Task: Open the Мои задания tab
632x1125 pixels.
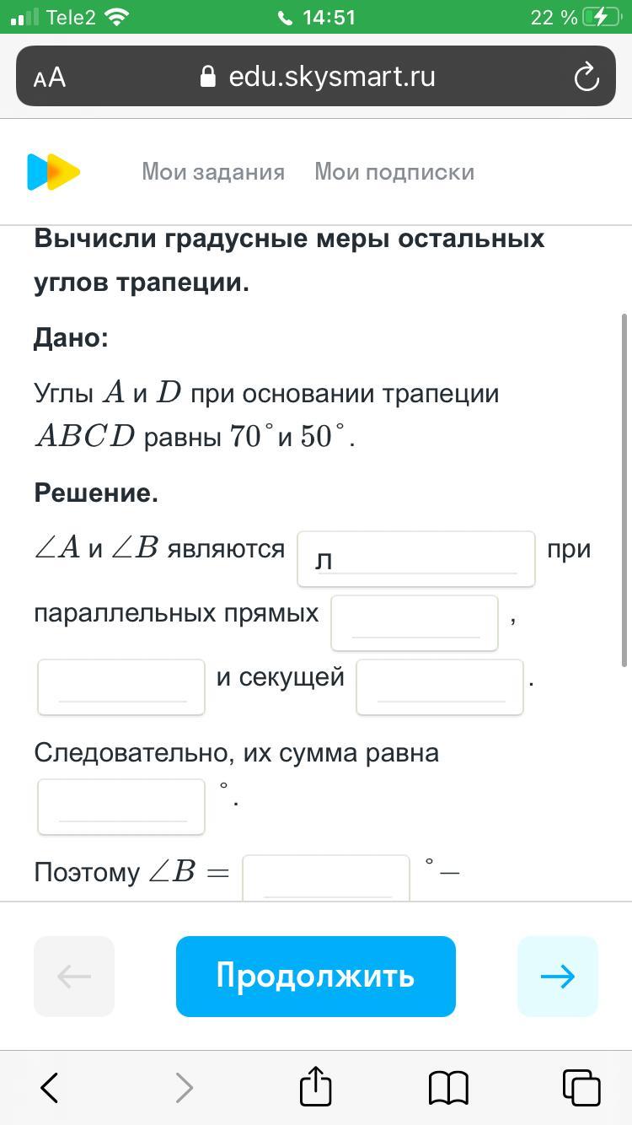Action: pyautogui.click(x=213, y=172)
